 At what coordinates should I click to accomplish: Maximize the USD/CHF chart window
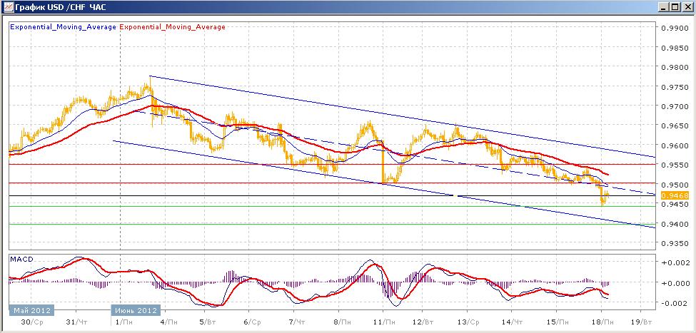click(x=675, y=7)
